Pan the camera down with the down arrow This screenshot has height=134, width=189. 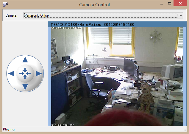[x=25, y=87]
